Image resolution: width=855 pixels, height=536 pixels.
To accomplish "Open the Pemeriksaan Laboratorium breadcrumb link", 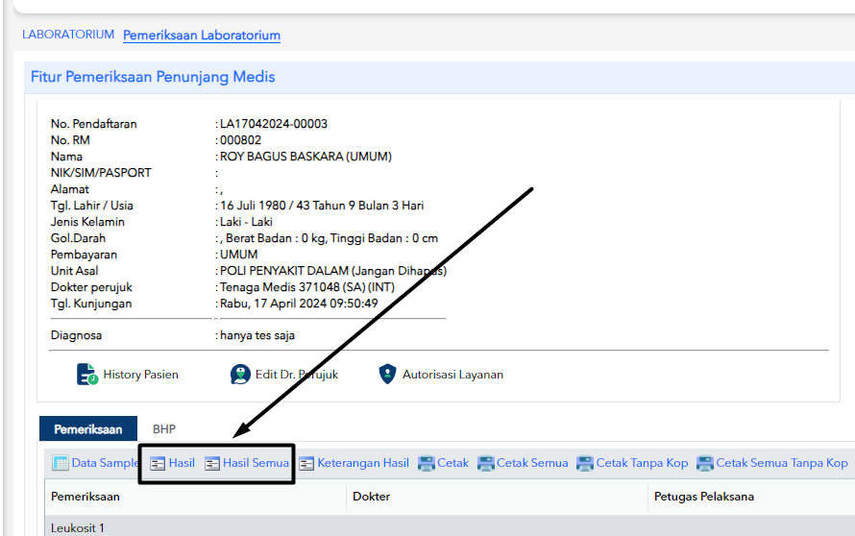I will (202, 36).
